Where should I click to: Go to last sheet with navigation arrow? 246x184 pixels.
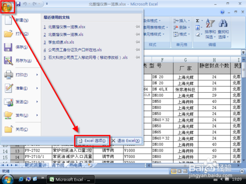(16, 165)
